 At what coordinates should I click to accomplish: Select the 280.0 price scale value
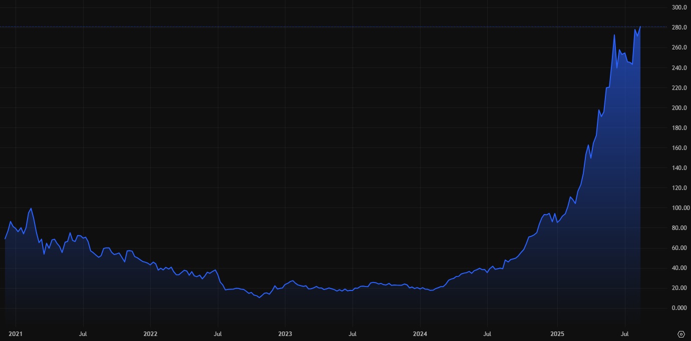[679, 27]
